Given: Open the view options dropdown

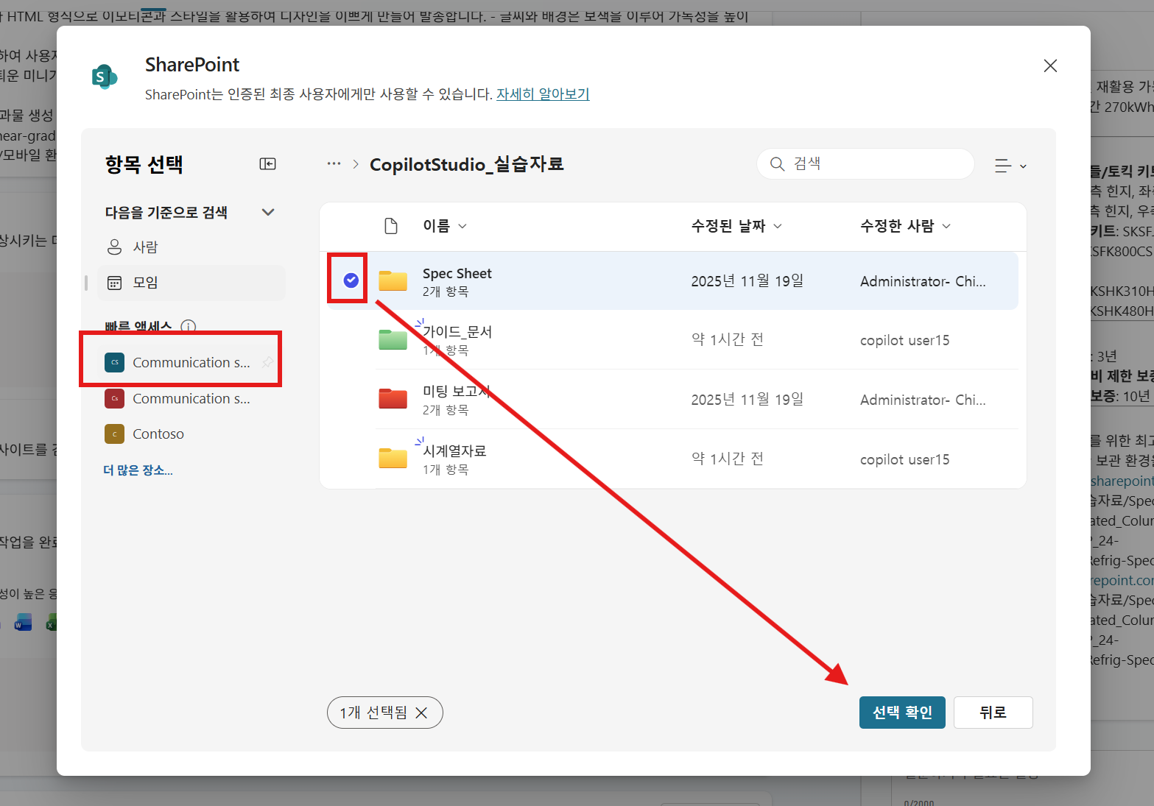Looking at the screenshot, I should [x=1010, y=166].
